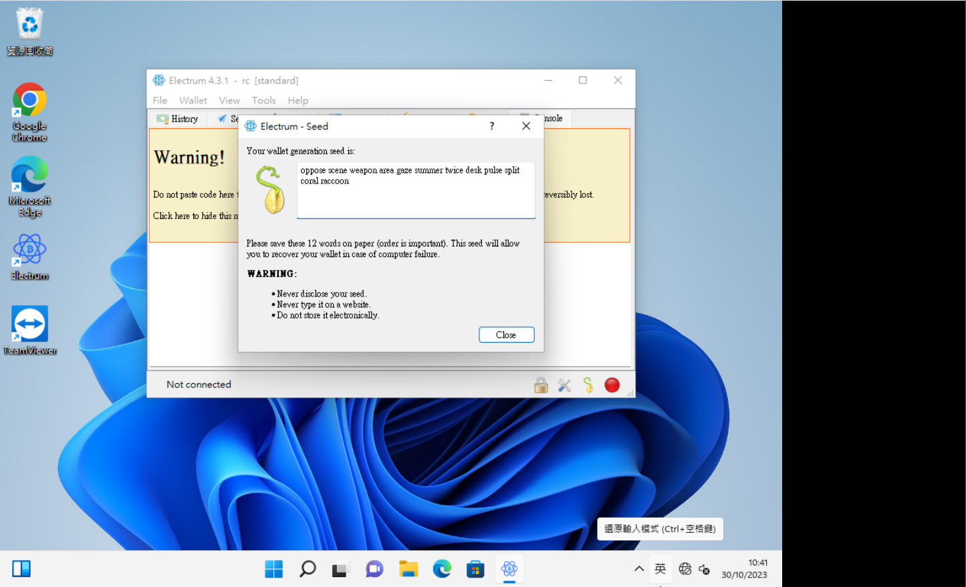
Task: Open the Help menu in Electrum
Action: (298, 100)
